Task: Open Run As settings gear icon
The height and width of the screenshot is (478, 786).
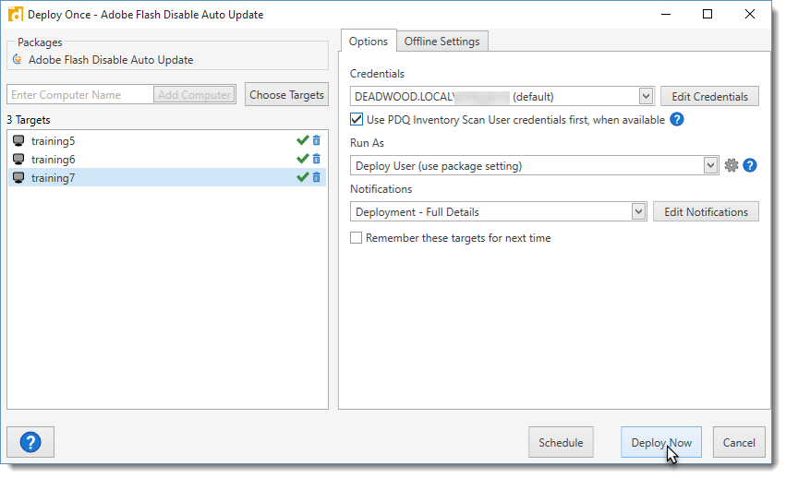Action: [732, 165]
